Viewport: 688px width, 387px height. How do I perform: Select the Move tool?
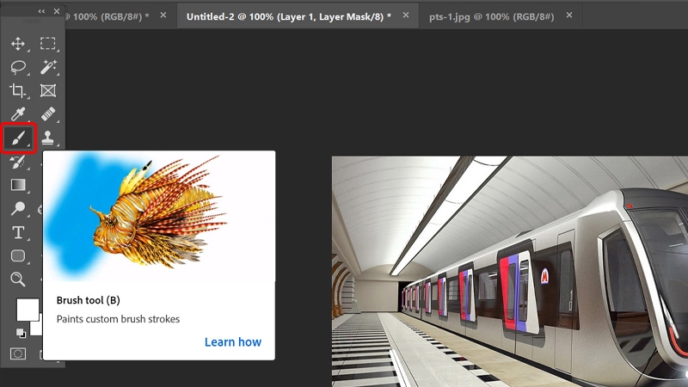pos(18,44)
